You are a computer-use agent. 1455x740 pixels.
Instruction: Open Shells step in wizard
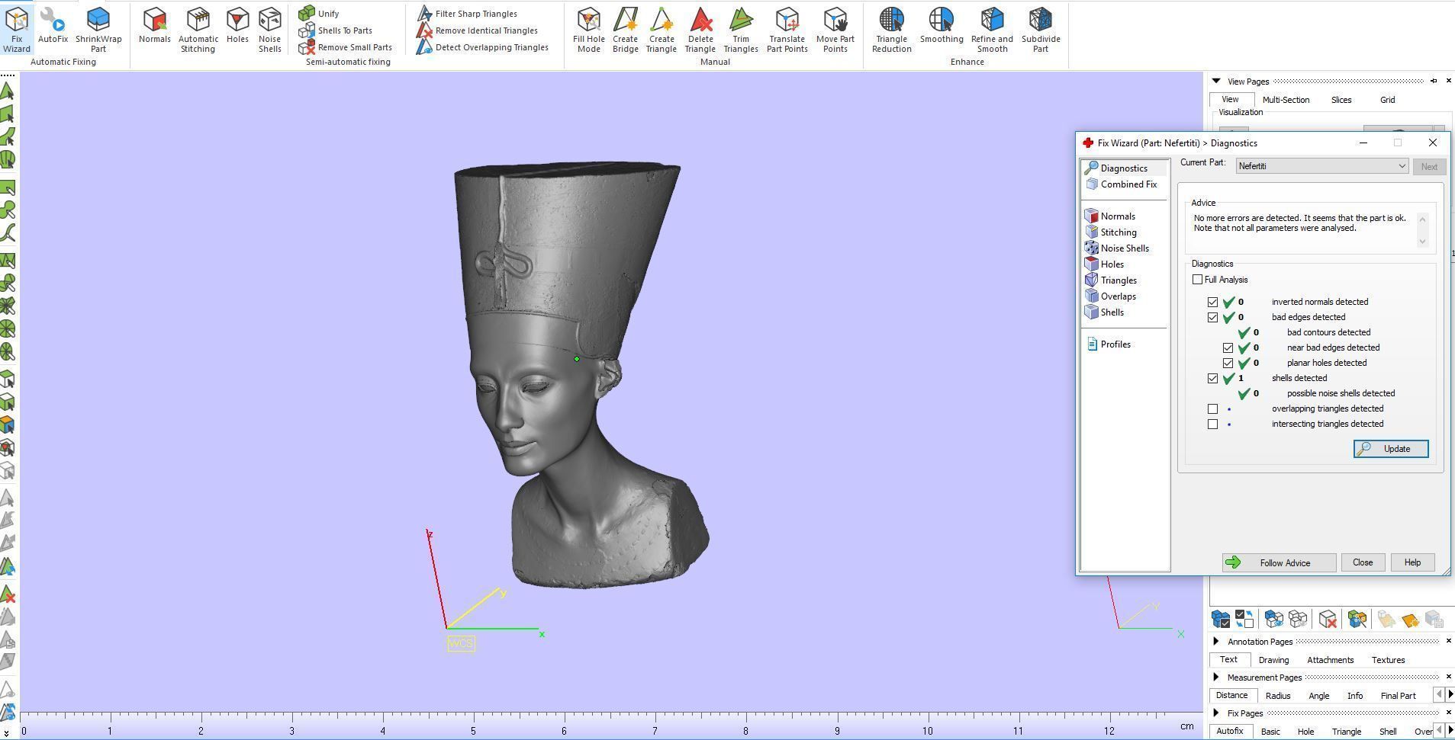(1112, 312)
